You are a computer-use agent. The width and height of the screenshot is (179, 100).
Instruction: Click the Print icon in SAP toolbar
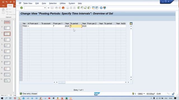[x=68, y=8]
